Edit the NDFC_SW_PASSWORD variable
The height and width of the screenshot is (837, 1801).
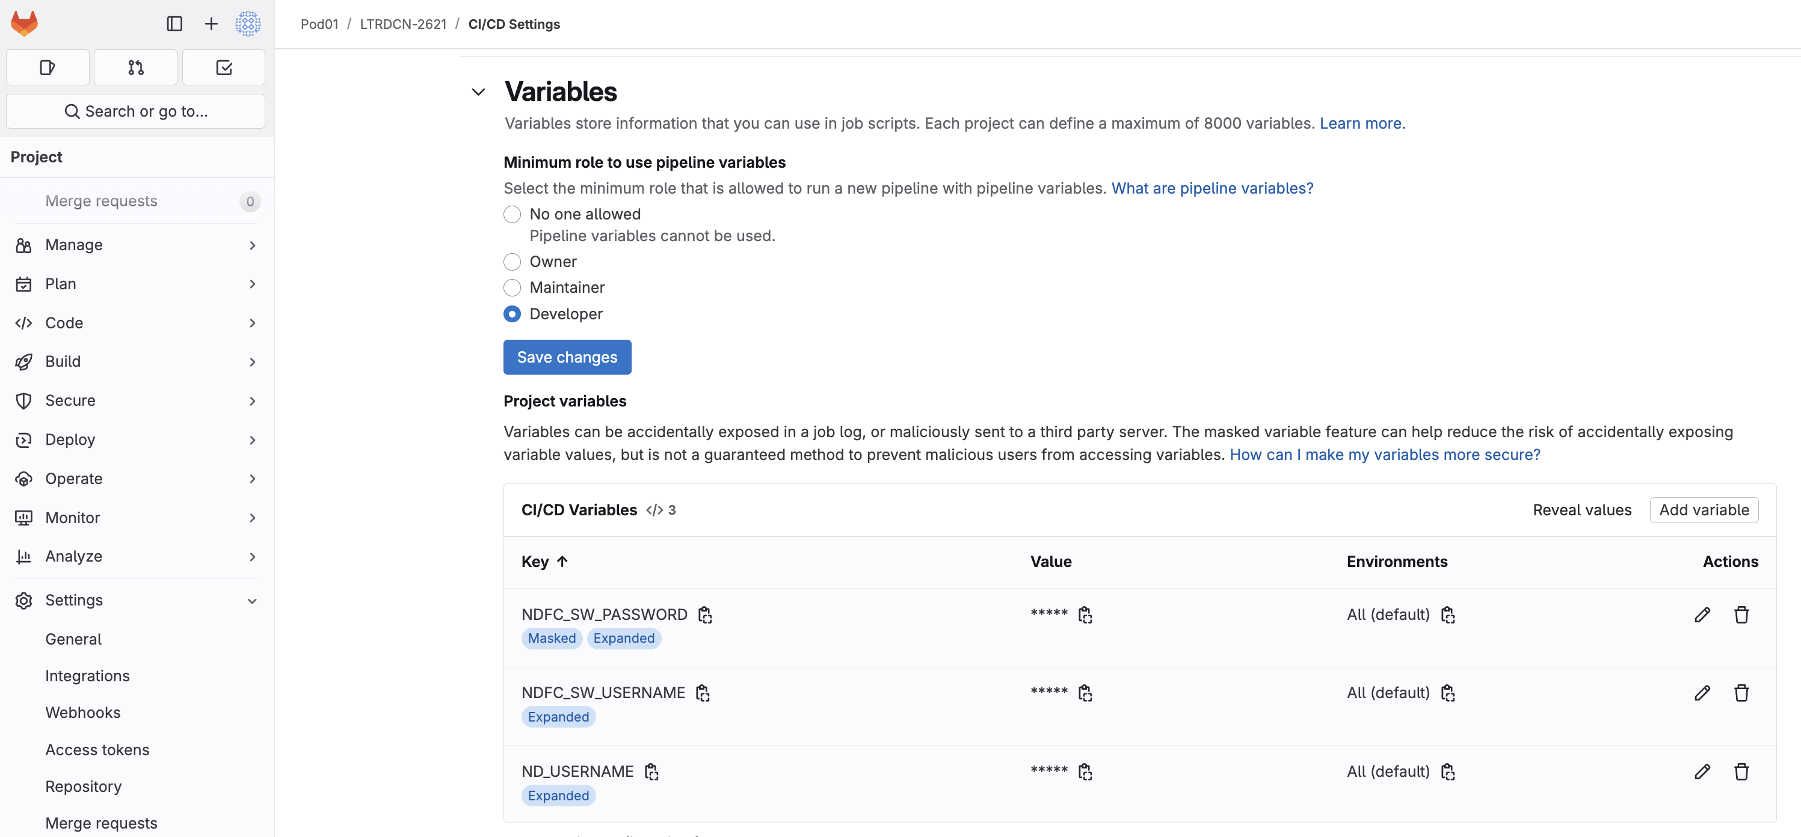click(1702, 615)
